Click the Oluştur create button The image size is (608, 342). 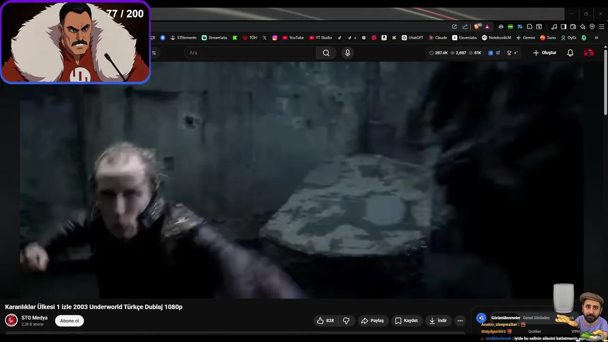pos(544,53)
